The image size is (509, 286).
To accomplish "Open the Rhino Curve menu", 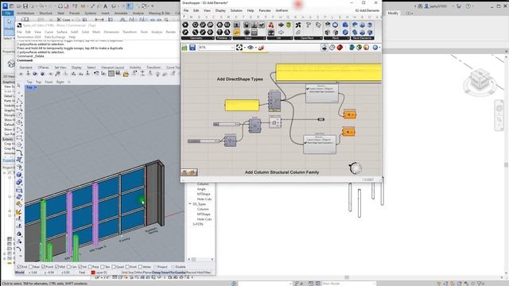I will [x=49, y=32].
